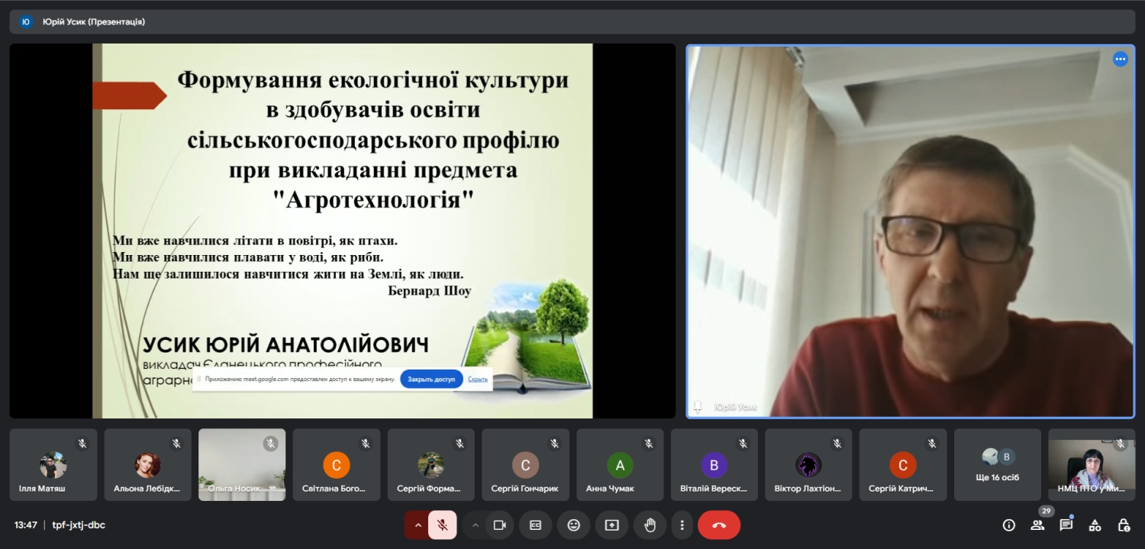Screen dimensions: 1145x549
Task: Turn on closed captions
Action: click(x=536, y=525)
